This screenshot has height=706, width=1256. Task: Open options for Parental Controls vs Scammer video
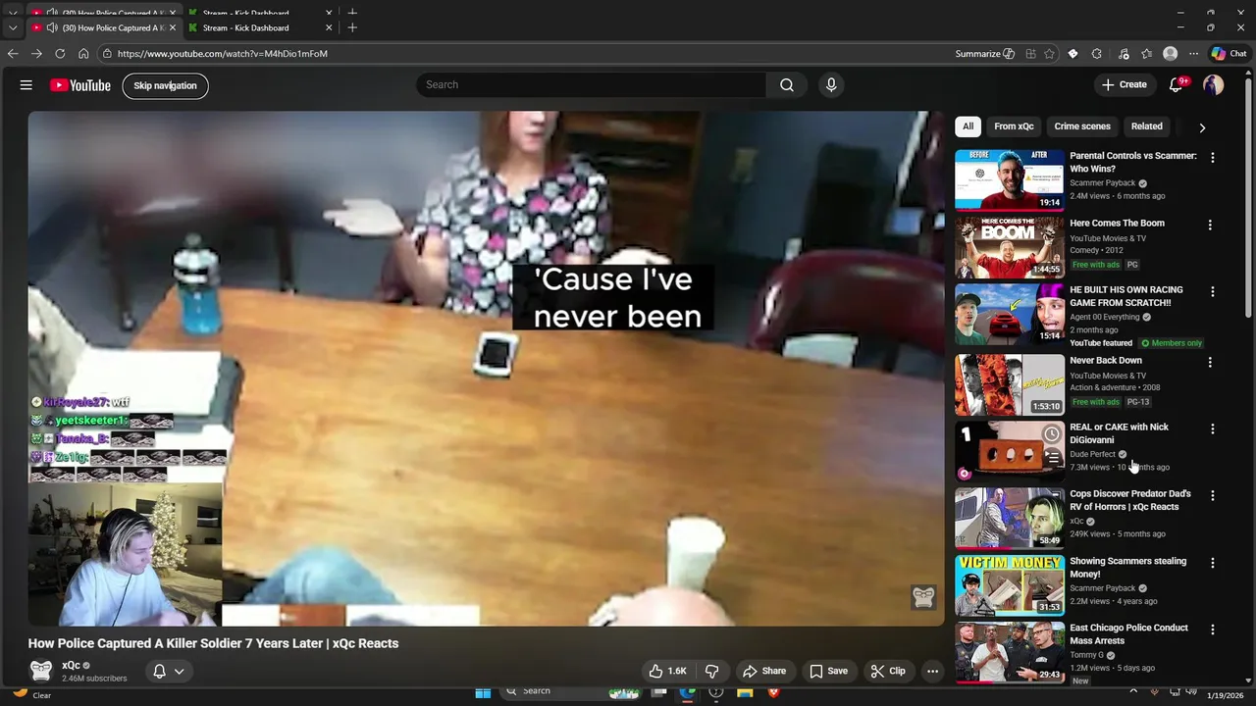[x=1213, y=157]
